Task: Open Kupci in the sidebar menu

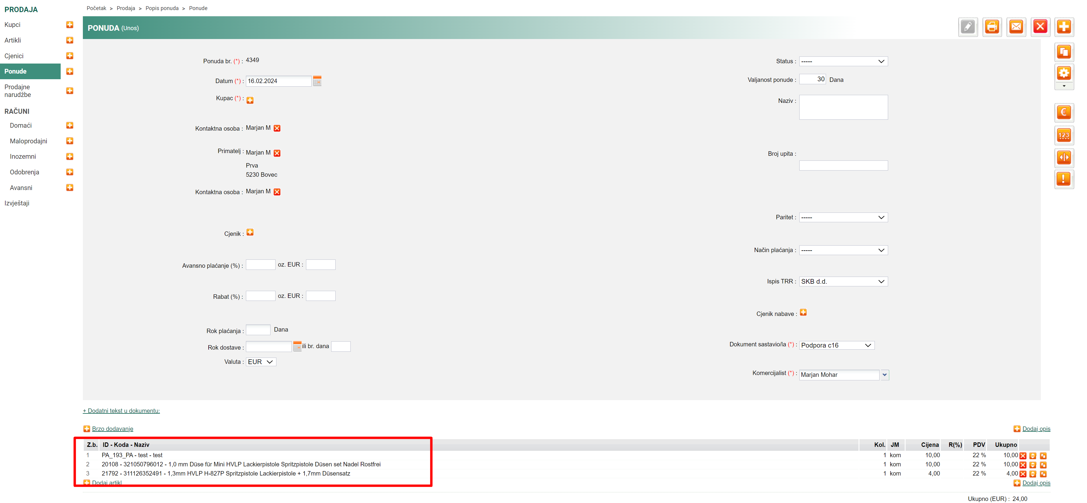Action: pos(13,25)
